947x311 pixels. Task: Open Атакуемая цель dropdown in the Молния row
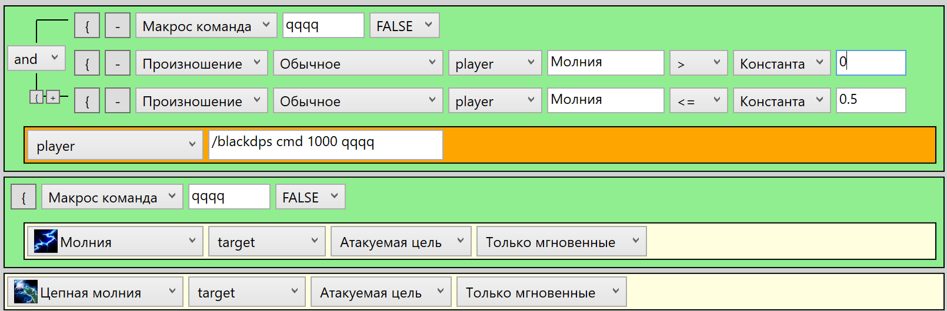pyautogui.click(x=401, y=242)
